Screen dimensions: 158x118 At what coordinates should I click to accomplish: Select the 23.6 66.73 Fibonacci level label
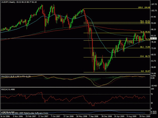[145, 56]
